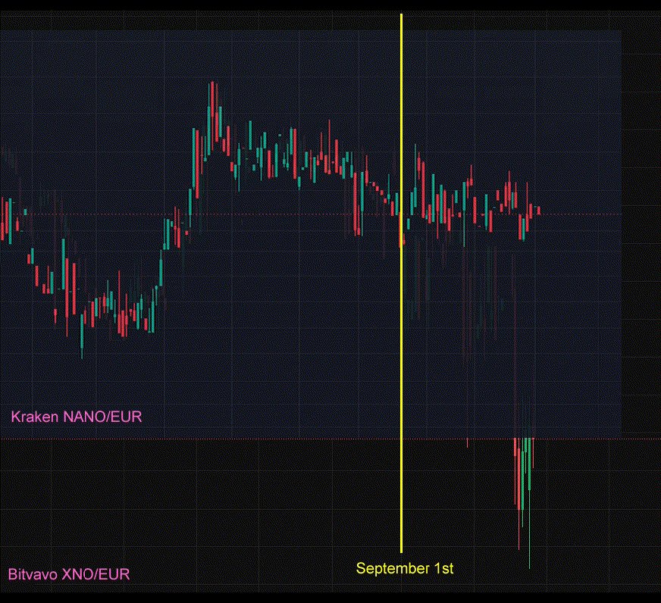
Task: Click the "Kraken NANO/EUR" chart label
Action: coord(77,417)
